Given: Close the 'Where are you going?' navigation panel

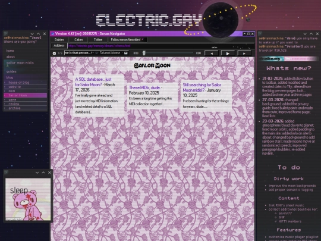Looking at the screenshot, I should click(x=45, y=34).
